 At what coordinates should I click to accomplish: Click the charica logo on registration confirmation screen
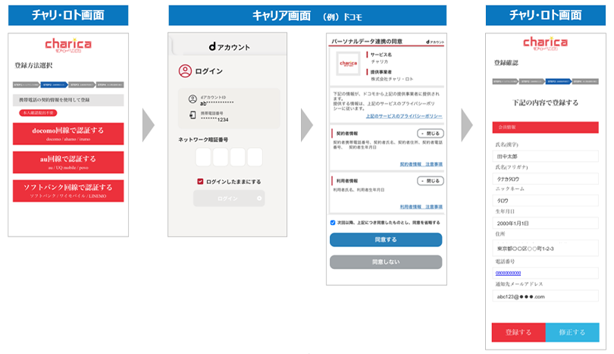545,43
